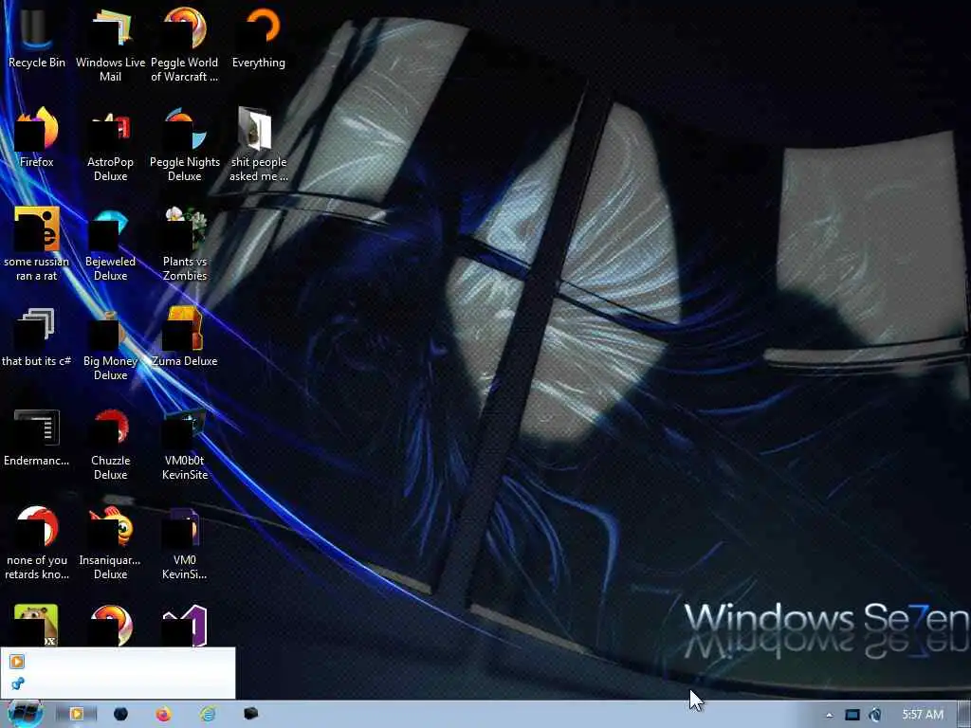Viewport: 971px width, 728px height.
Task: Select the 'shit people asked me' folder
Action: 259,144
